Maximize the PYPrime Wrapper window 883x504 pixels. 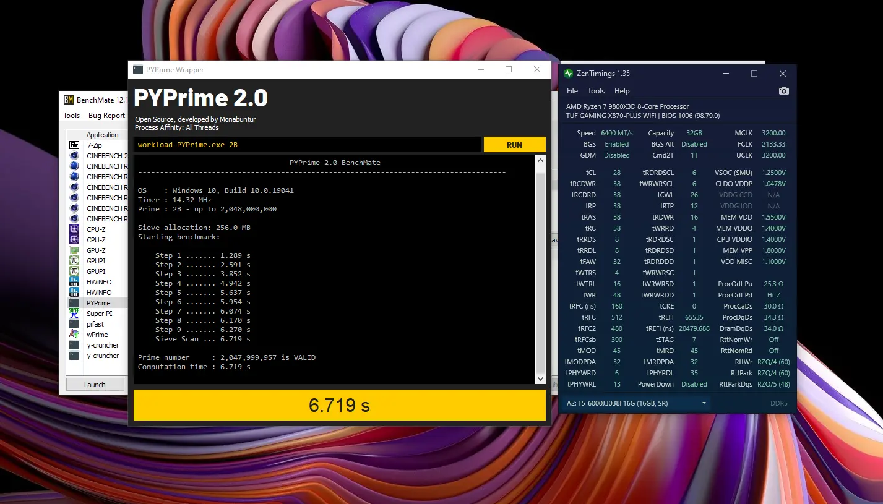click(x=509, y=70)
